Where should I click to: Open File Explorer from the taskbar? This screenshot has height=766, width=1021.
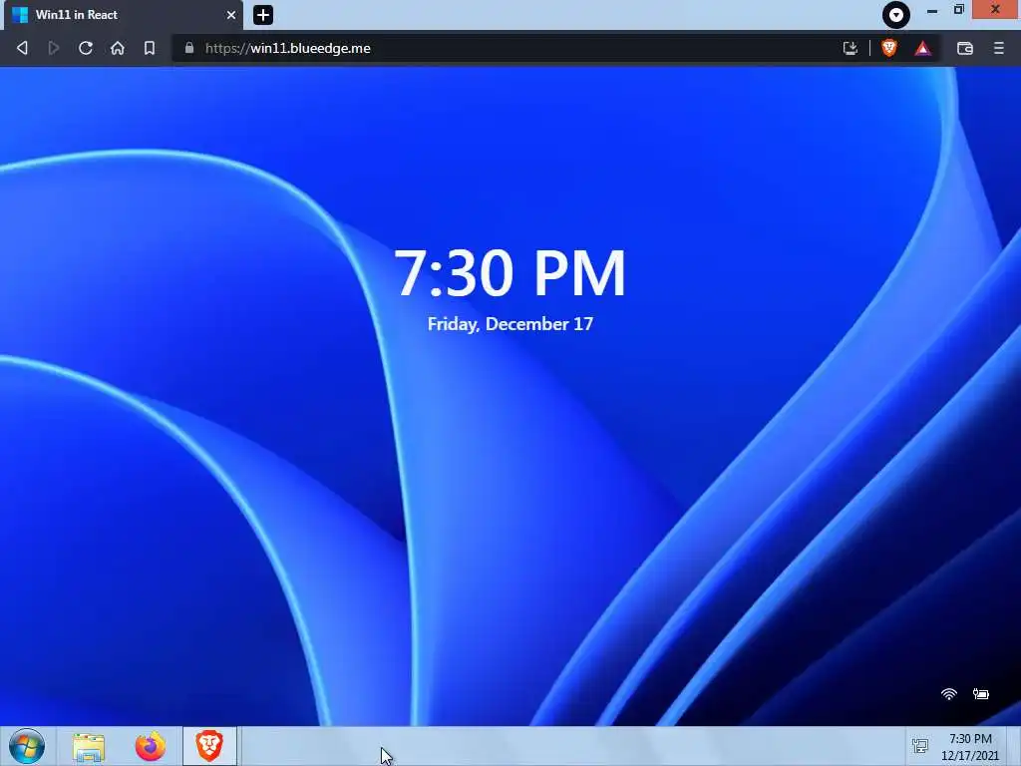[89, 747]
